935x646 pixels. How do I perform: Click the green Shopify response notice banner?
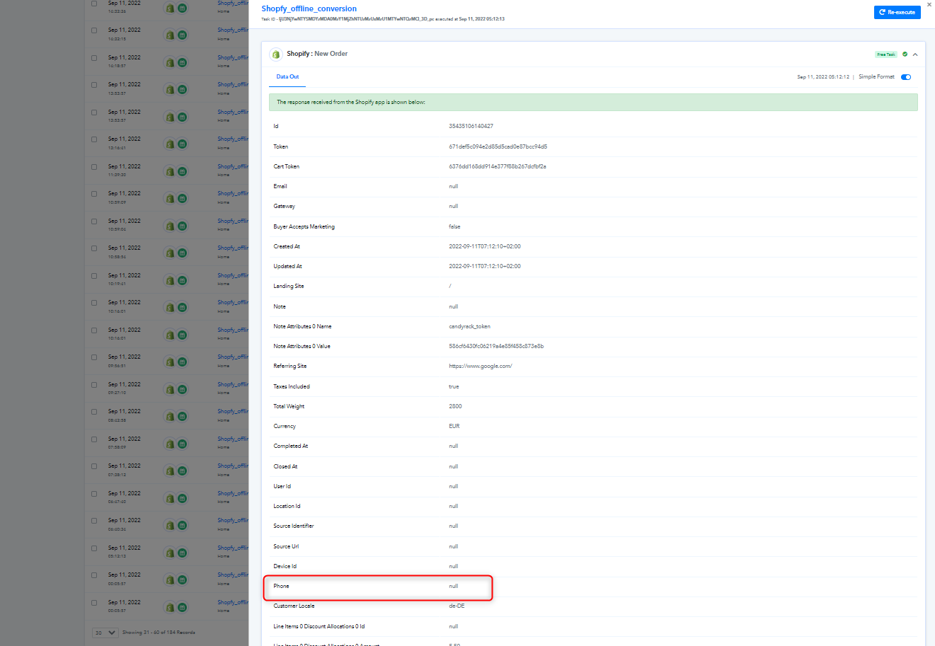tap(593, 102)
